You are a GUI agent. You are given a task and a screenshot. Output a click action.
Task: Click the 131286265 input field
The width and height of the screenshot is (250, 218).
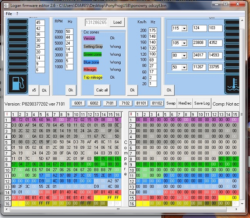click(96, 23)
